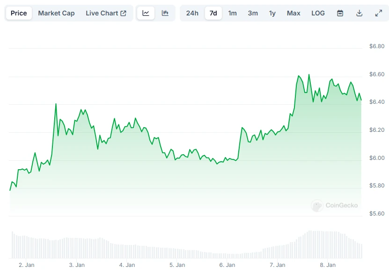
Task: Open the calendar date range picker
Action: [340, 13]
